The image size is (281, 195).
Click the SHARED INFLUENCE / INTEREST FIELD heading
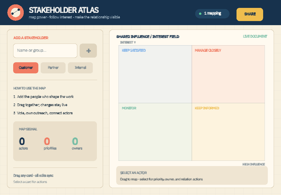tap(148, 37)
